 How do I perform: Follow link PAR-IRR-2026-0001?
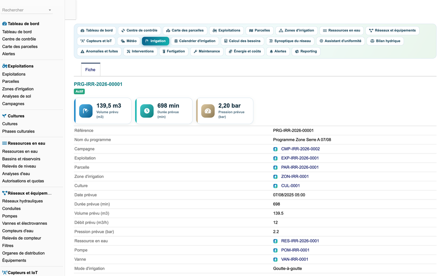point(300,168)
